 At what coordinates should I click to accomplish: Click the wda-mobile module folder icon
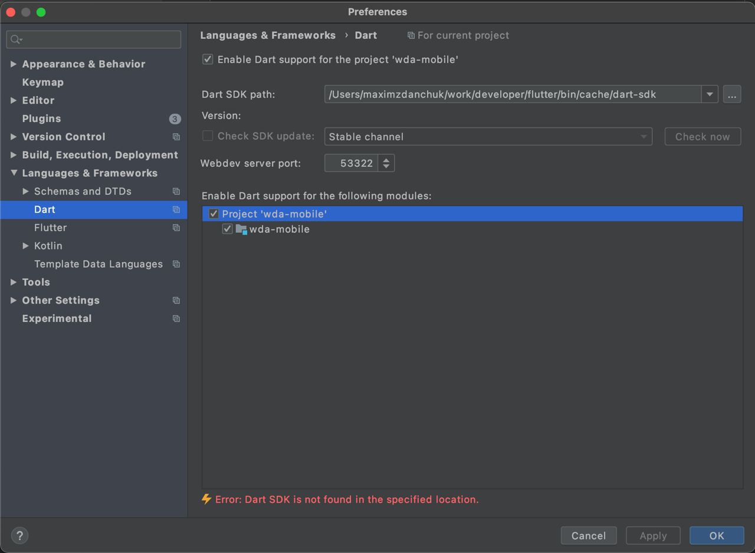(x=241, y=229)
